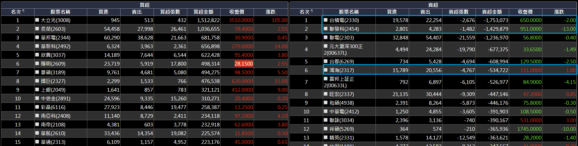Click closing price 1745.0000 of 祥碩
This screenshot has height=146, width=578.
pos(529,129)
